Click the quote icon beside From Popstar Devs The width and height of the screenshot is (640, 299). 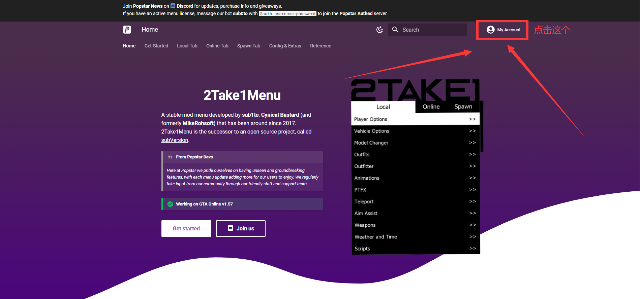click(170, 157)
